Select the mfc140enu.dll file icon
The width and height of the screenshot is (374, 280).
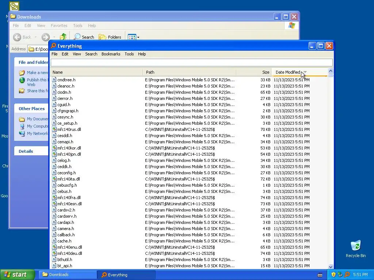54,247
